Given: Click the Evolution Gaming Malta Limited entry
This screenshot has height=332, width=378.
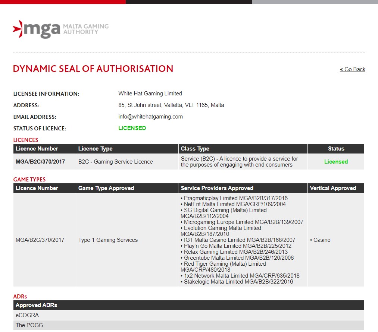Looking at the screenshot, I should tap(221, 231).
